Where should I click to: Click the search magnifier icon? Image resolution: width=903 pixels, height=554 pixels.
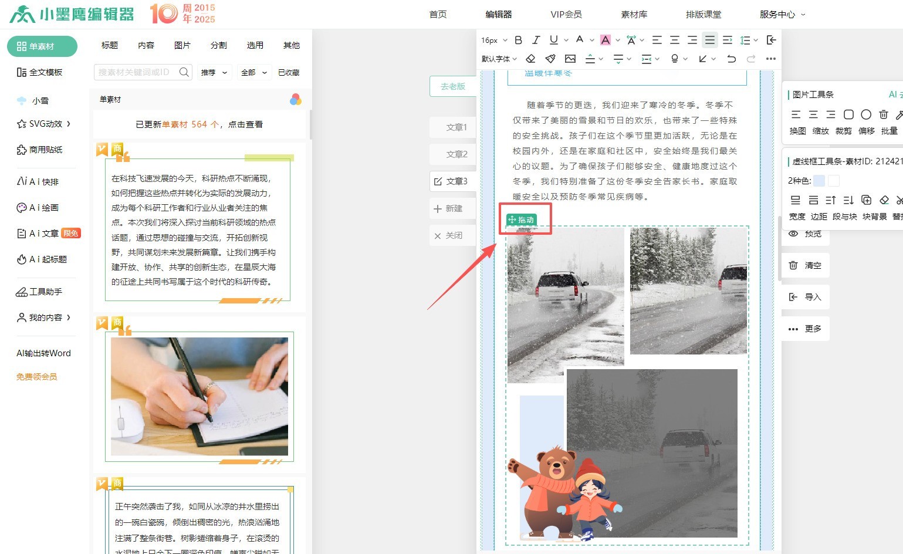[x=184, y=72]
